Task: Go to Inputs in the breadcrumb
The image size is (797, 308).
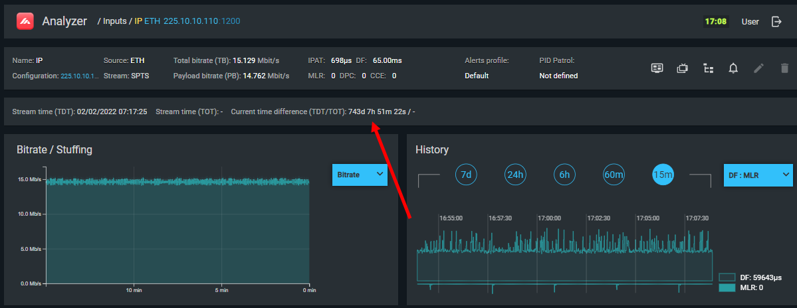Action: (116, 21)
